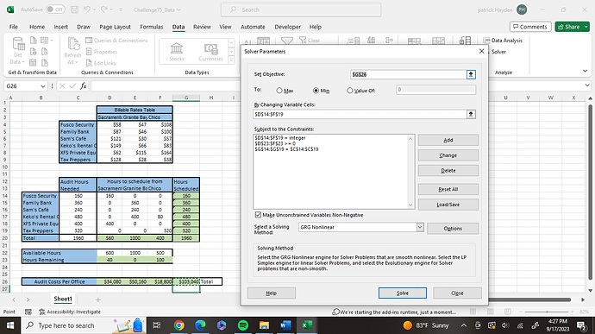Click the worksheet horizontal scrollbar
Screen dimensions: 595x334
tap(529, 299)
